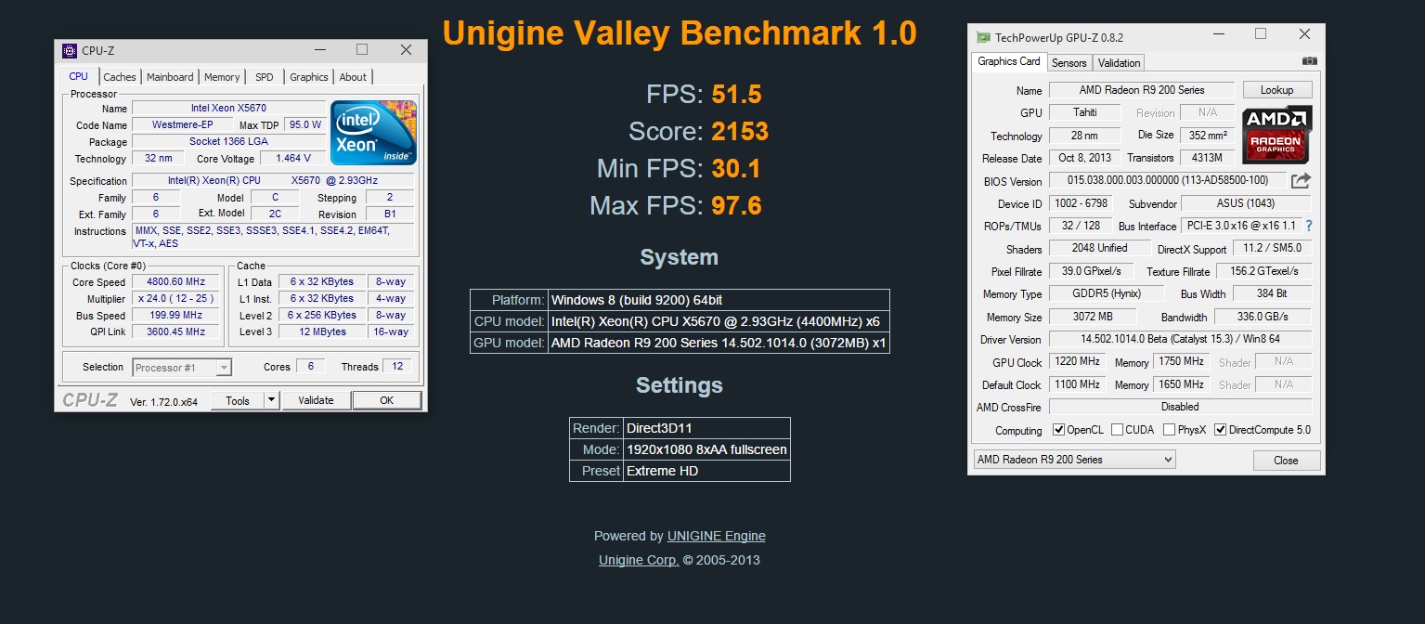Click the Min FPS 30.1 result

click(736, 168)
